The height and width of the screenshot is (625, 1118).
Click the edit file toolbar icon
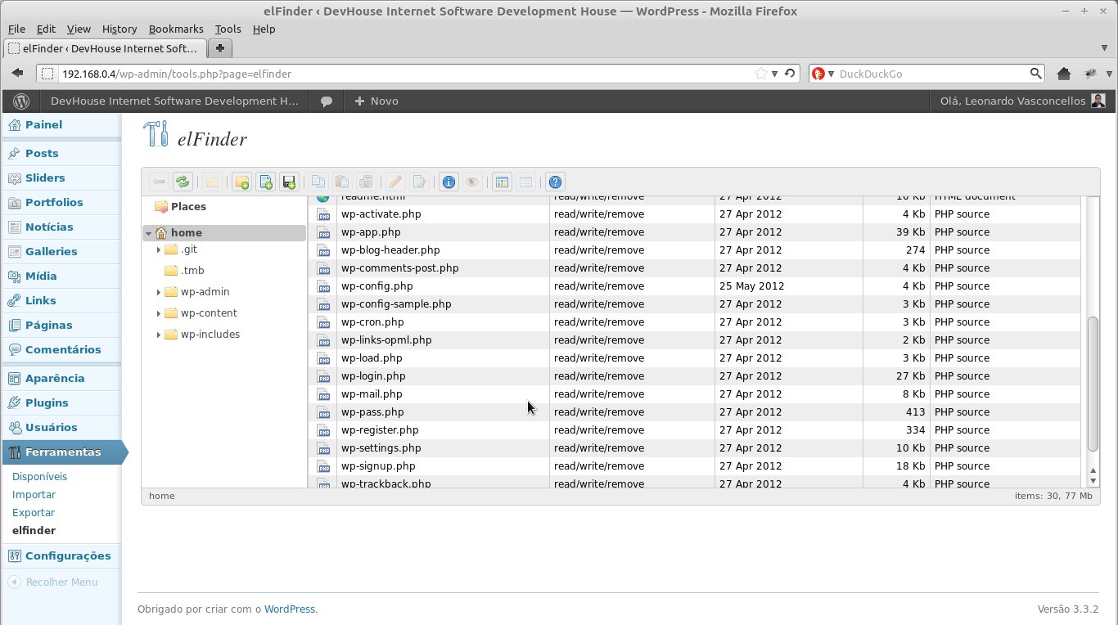coord(419,182)
